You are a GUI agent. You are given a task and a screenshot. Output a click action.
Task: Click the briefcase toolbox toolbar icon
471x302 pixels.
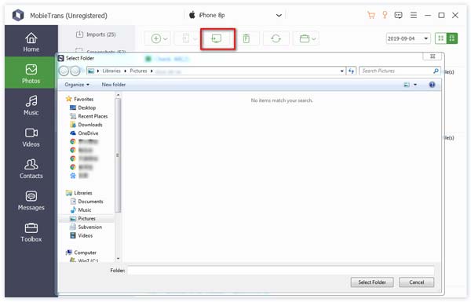[305, 38]
